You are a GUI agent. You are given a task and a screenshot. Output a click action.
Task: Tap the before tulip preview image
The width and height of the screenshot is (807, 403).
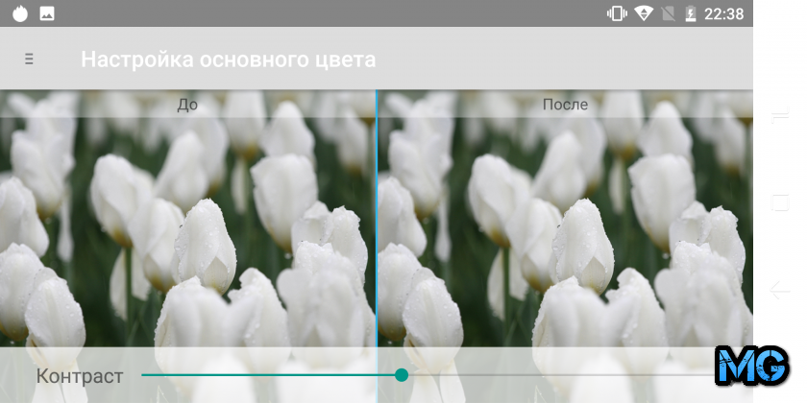tap(187, 230)
